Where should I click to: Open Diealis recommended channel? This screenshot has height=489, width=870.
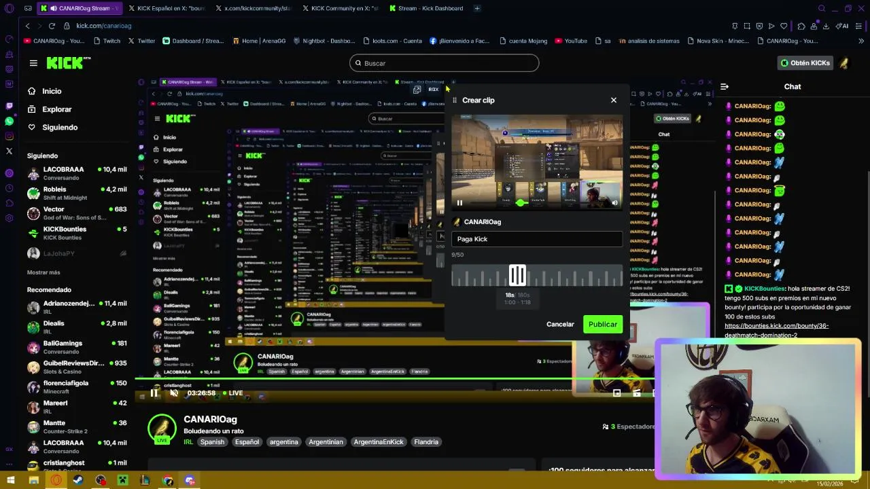(x=77, y=327)
